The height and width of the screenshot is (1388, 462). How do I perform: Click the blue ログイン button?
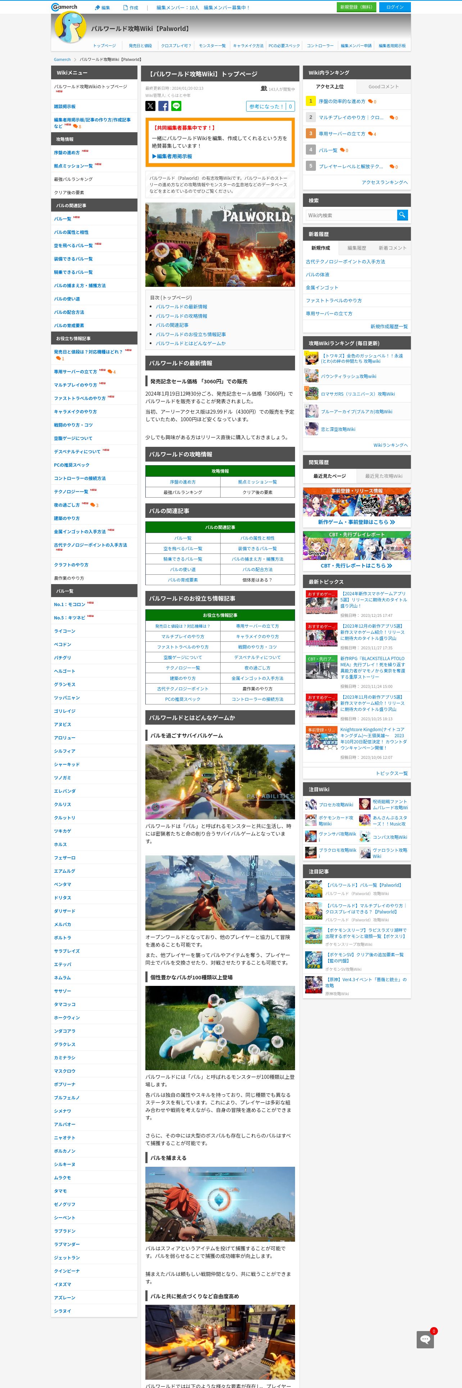coord(395,7)
